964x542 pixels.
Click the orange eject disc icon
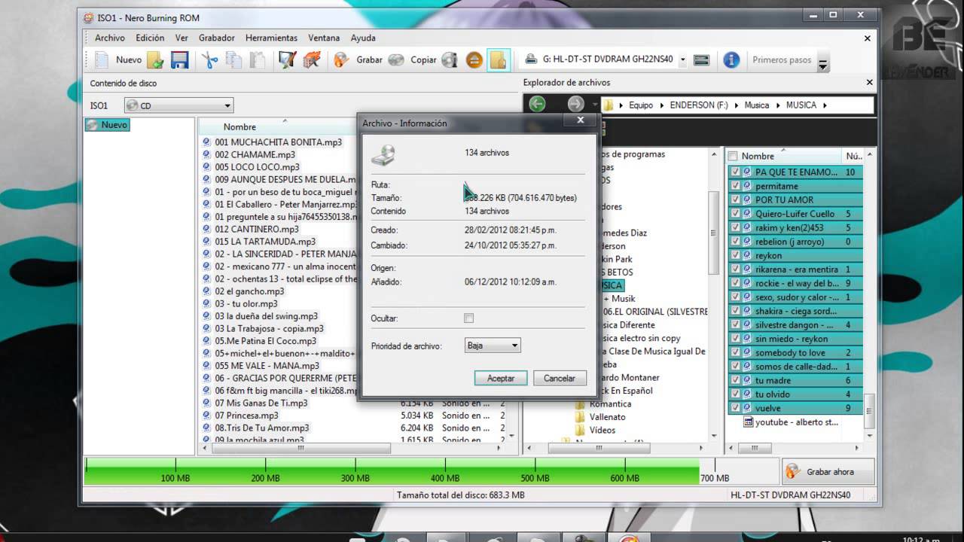point(474,60)
